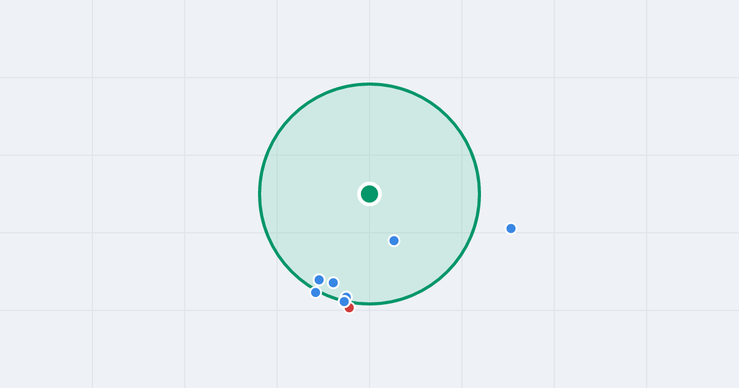Select the lone blue marker outside the circle's right side
The height and width of the screenshot is (388, 739).
point(511,228)
